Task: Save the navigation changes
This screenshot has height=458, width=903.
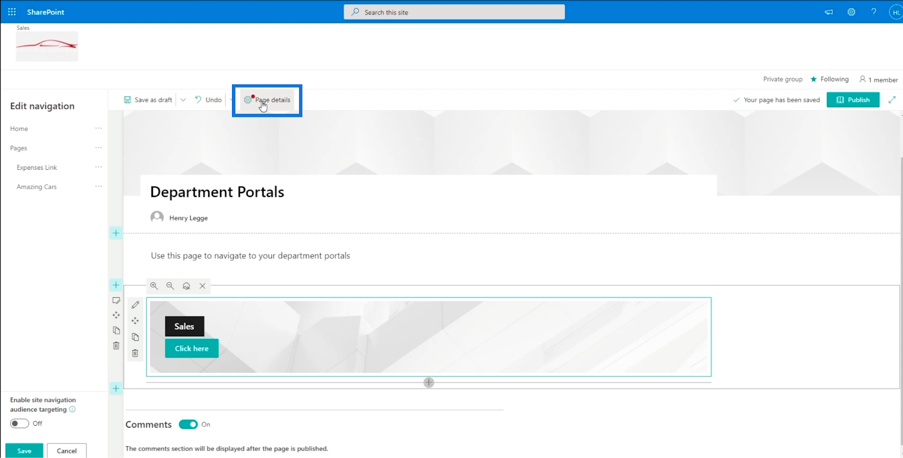Action: click(x=24, y=451)
